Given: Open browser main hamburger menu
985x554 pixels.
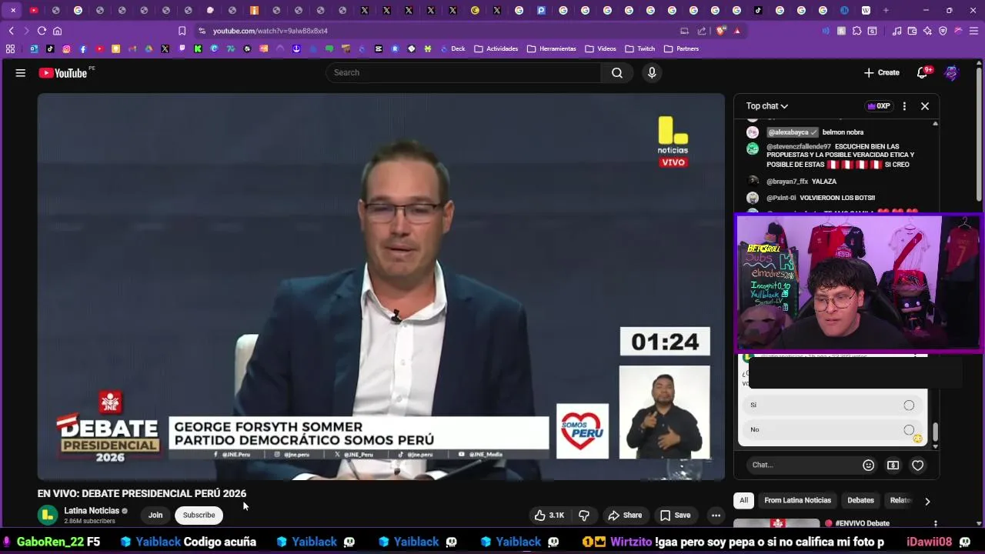Looking at the screenshot, I should [x=973, y=31].
